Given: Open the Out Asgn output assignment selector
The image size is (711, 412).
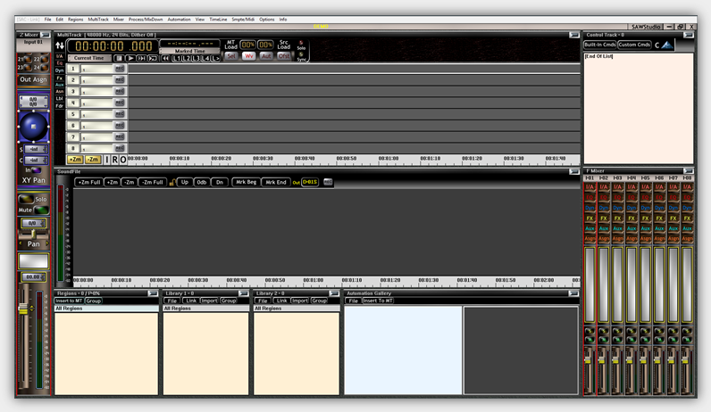Looking at the screenshot, I should tap(34, 79).
